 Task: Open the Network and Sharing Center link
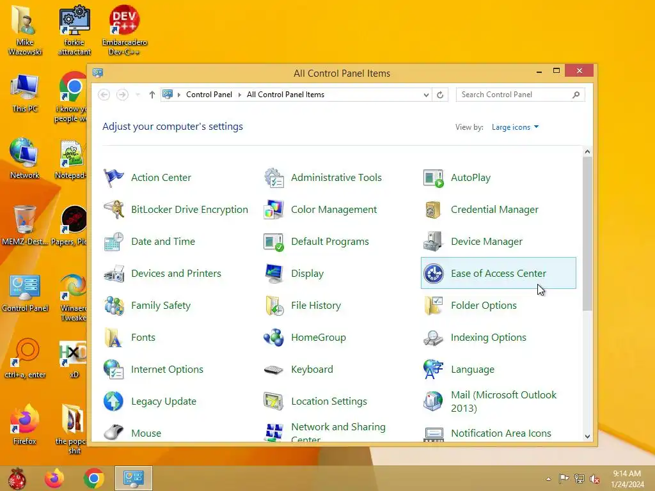[338, 433]
